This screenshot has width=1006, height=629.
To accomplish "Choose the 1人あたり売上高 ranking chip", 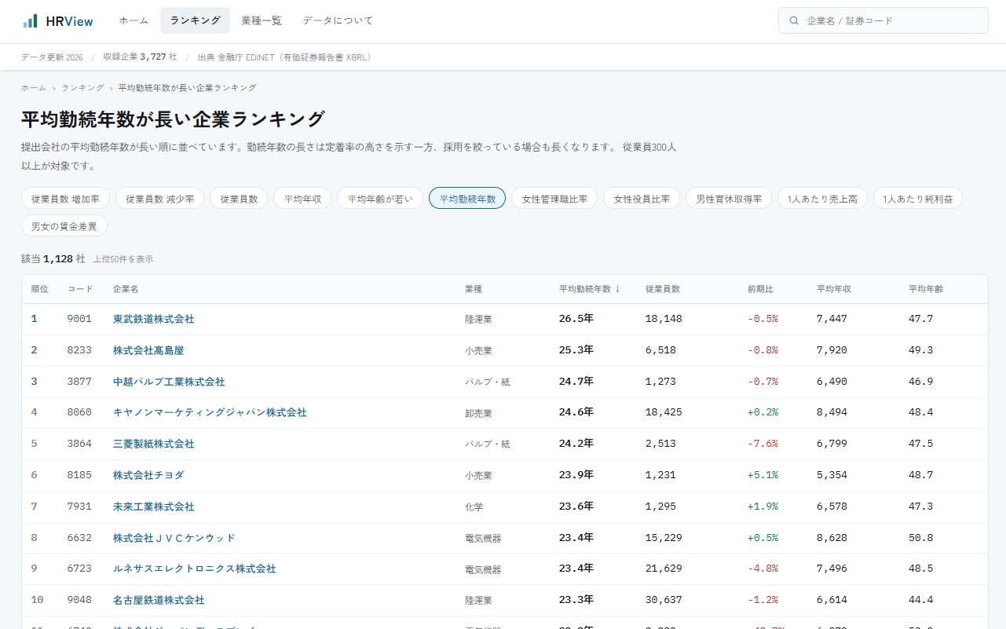I will [x=822, y=199].
